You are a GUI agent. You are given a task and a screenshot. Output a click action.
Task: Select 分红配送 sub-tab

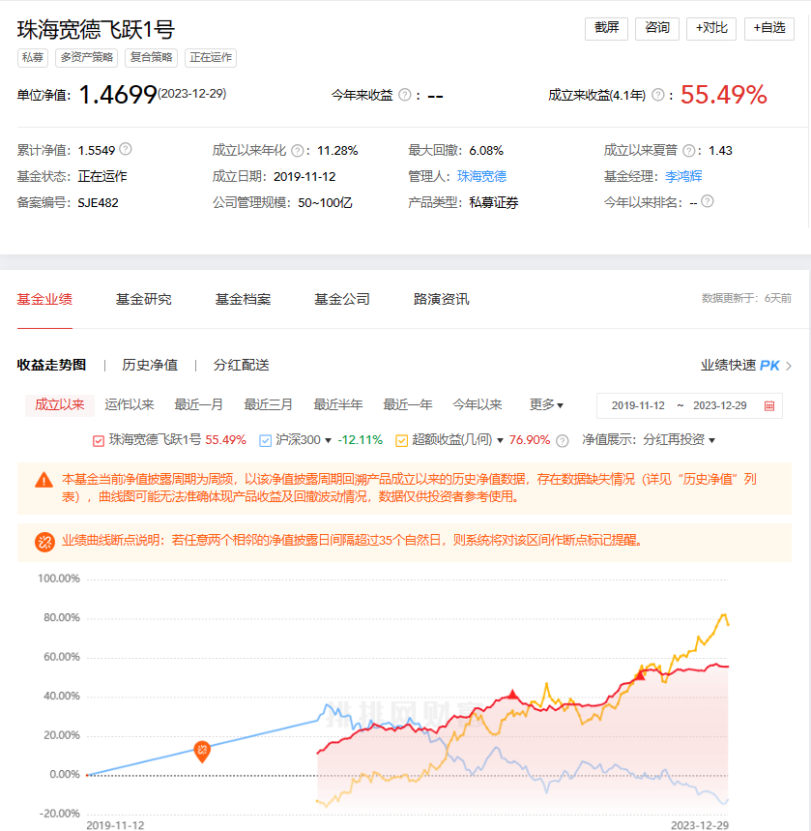242,365
